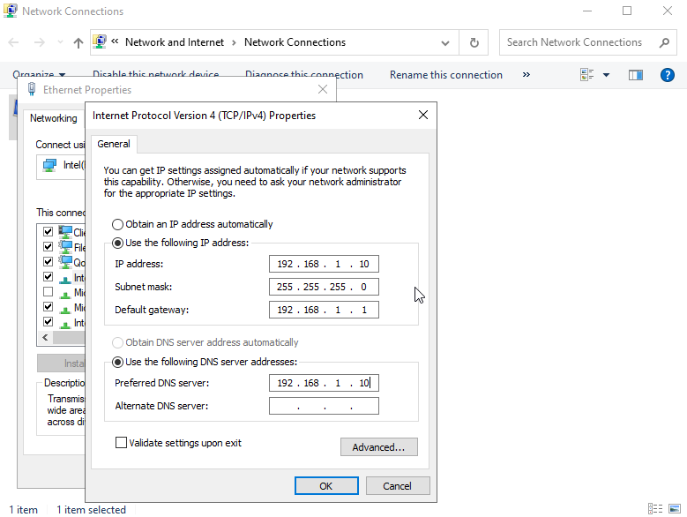Toggle the seventh checkbox in the items list
This screenshot has height=517, width=687.
[x=49, y=322]
